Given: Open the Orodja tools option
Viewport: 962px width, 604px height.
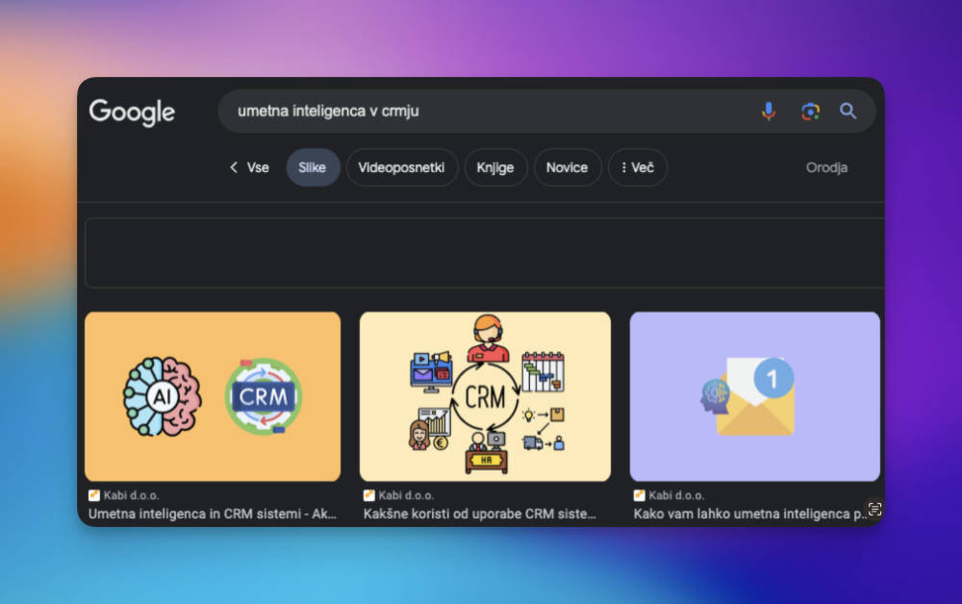Looking at the screenshot, I should (826, 167).
